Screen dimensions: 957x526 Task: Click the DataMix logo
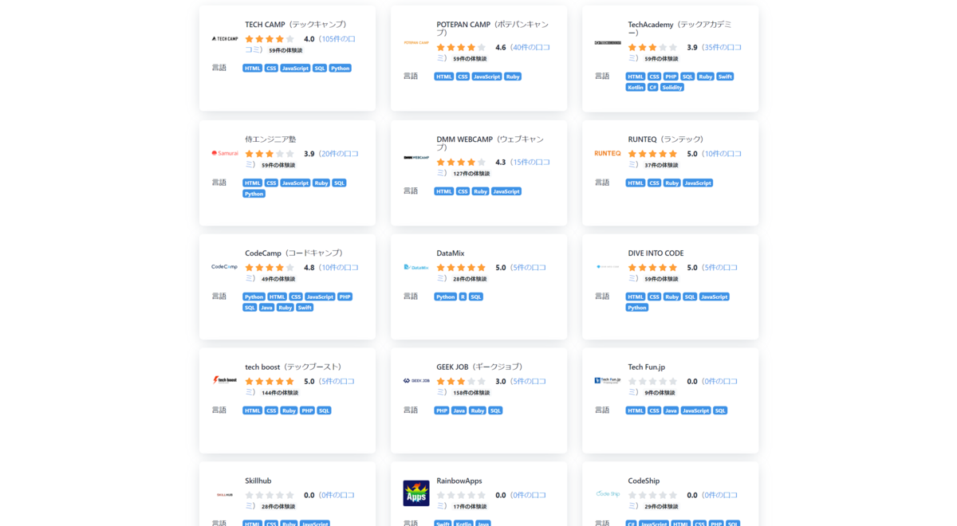pos(416,267)
